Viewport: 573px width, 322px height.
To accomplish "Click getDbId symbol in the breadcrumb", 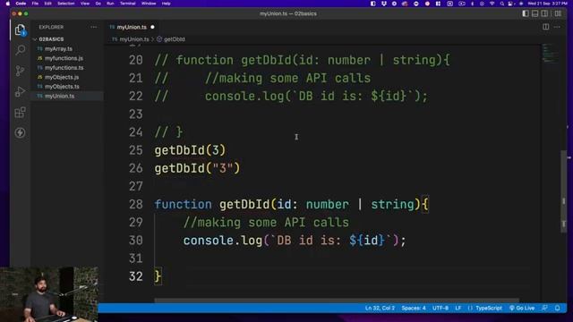I will pos(175,39).
